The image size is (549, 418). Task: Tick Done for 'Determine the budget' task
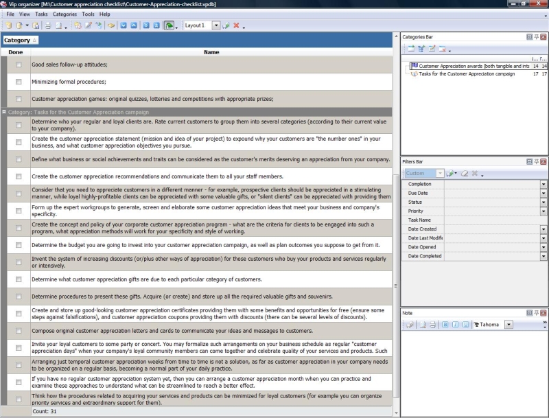click(x=19, y=244)
